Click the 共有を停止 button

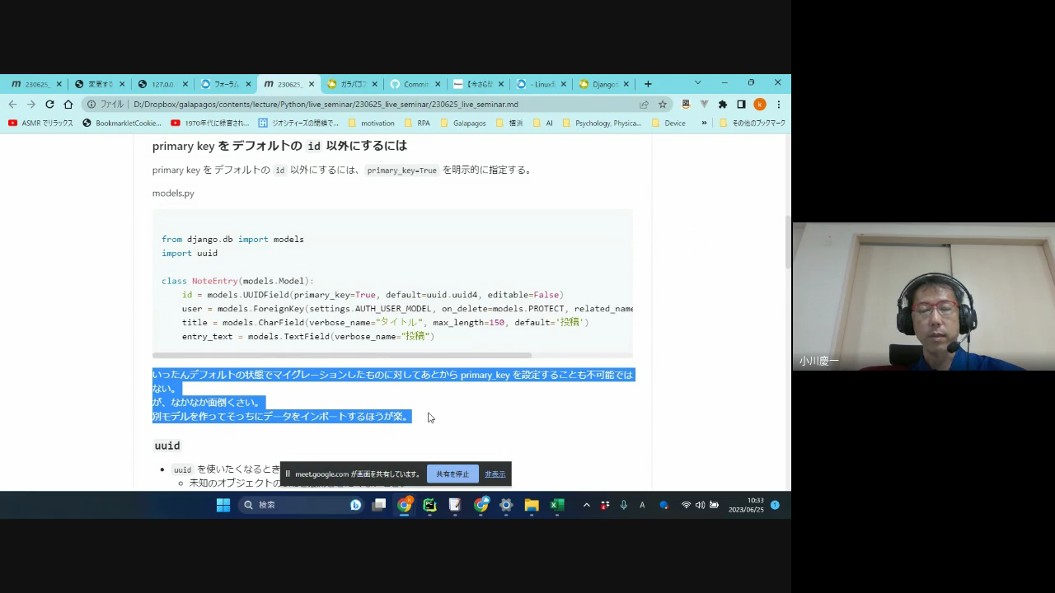coord(452,474)
